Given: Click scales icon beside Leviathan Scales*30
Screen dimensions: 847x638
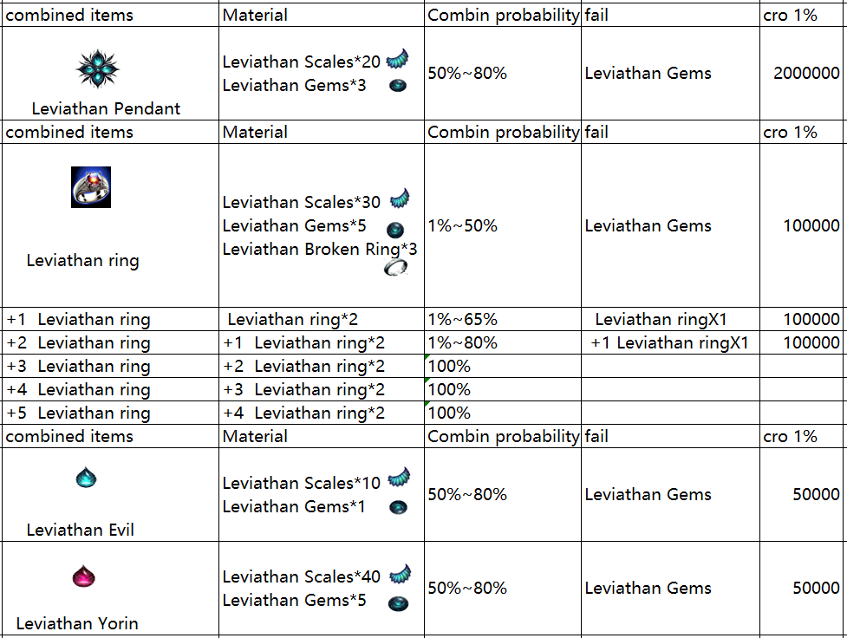Looking at the screenshot, I should (398, 199).
